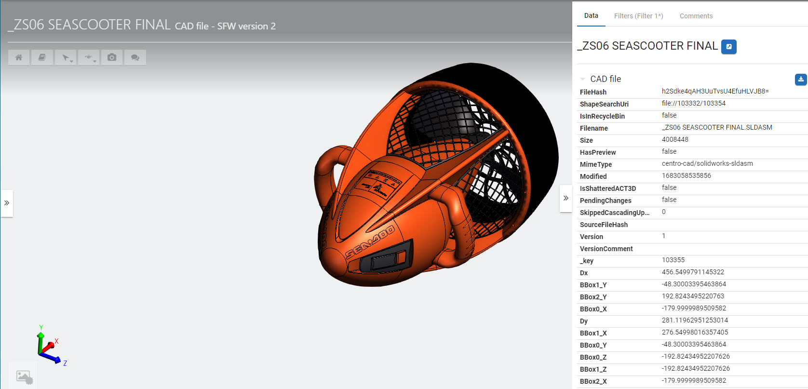Click the BBox0_Y label

tap(593, 345)
